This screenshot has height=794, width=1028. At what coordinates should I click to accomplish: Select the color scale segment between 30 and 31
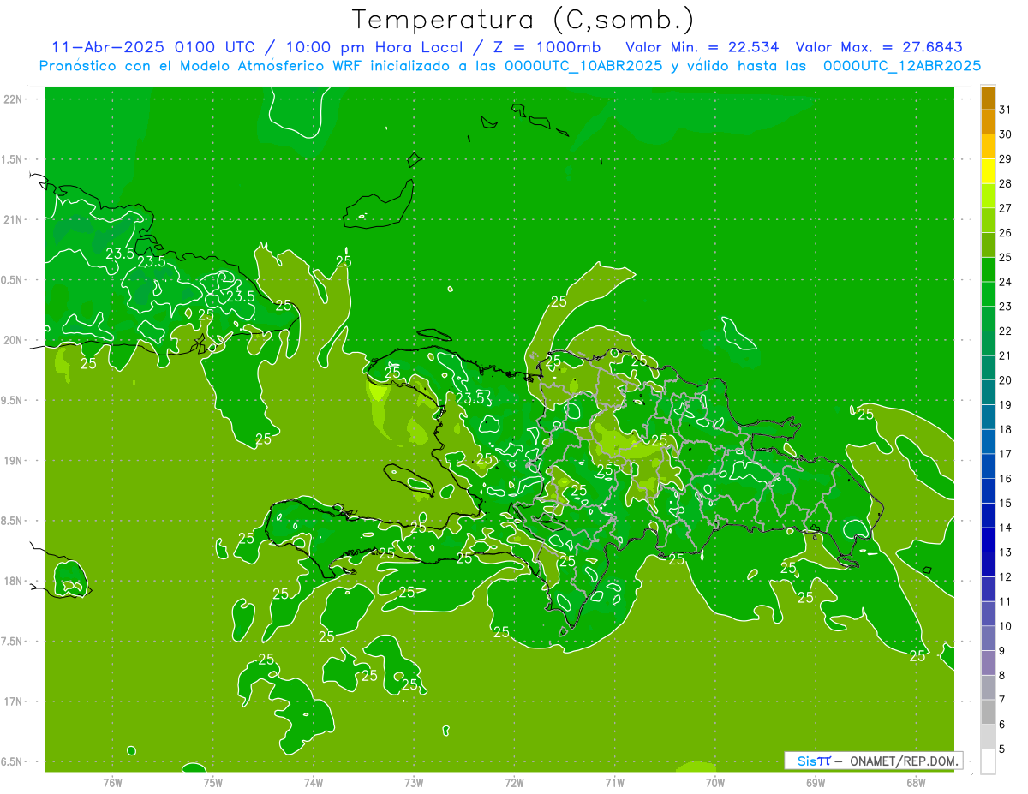[x=988, y=122]
